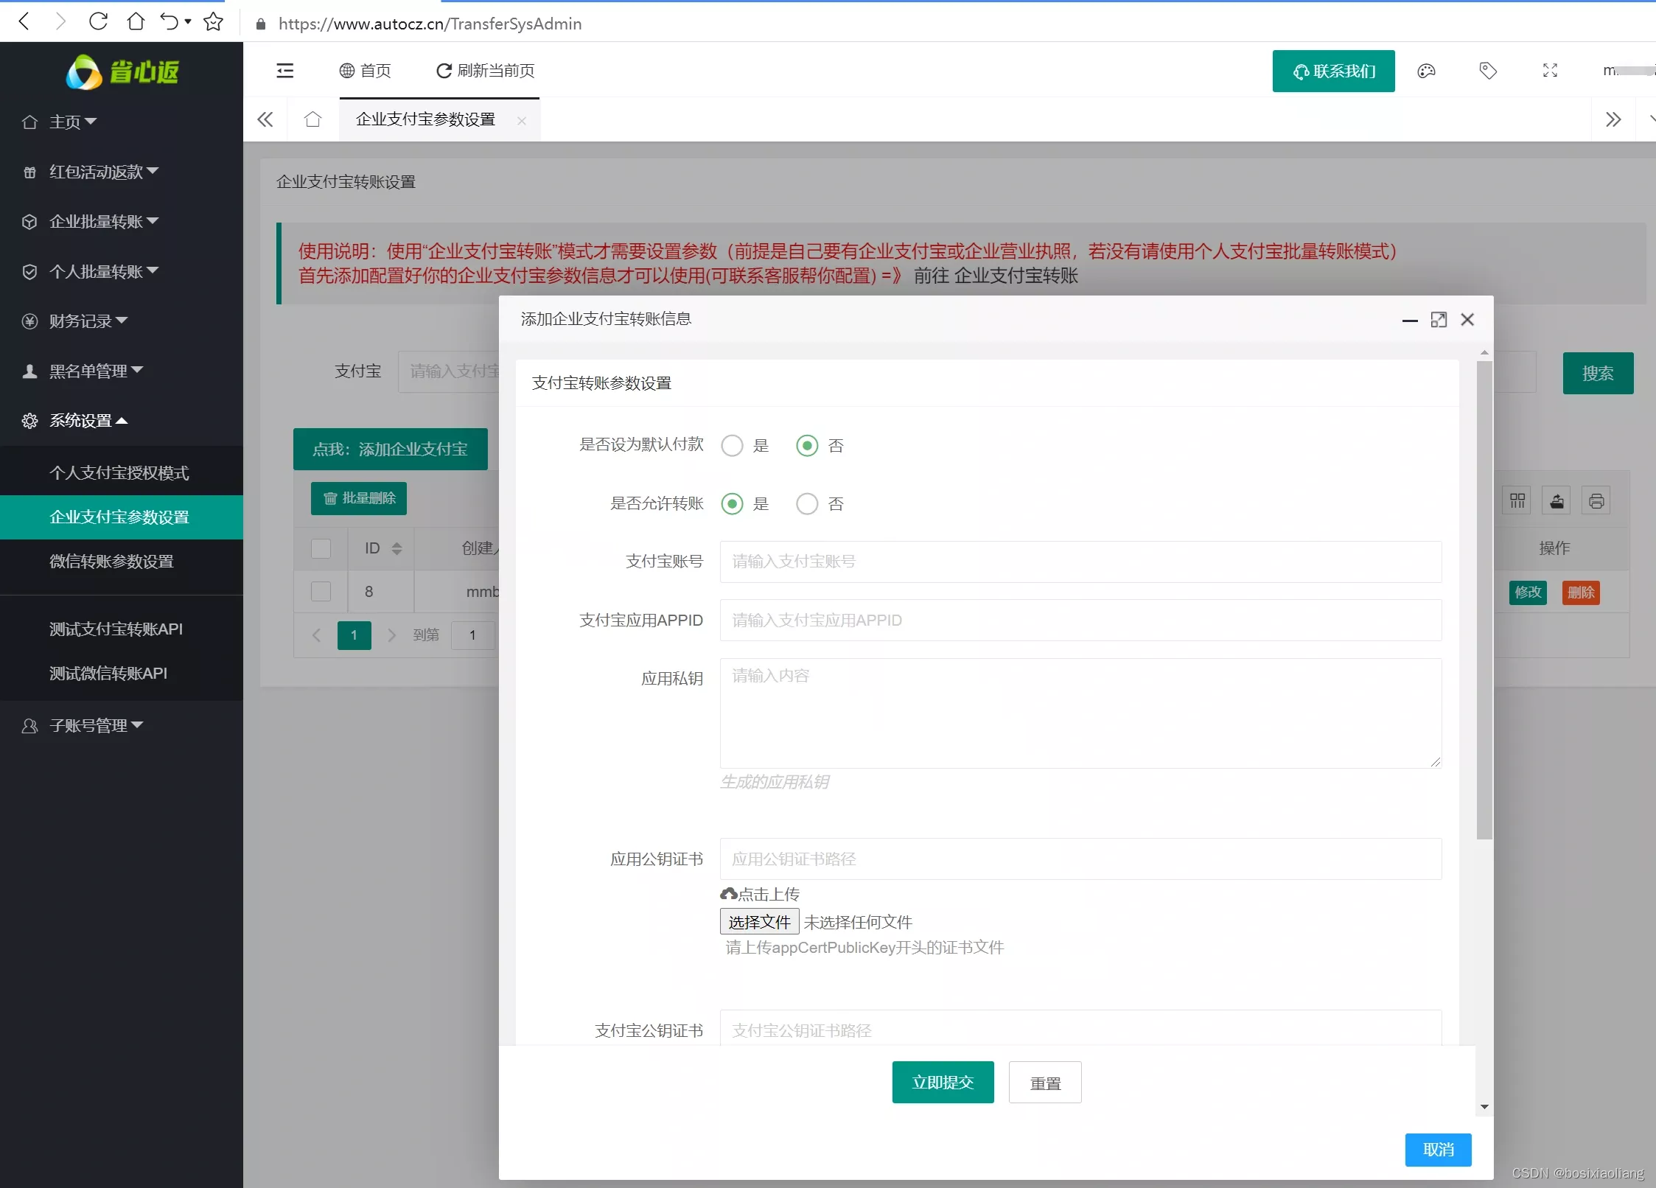
Task: Select 是 for 是否设为默认付款
Action: pos(732,446)
